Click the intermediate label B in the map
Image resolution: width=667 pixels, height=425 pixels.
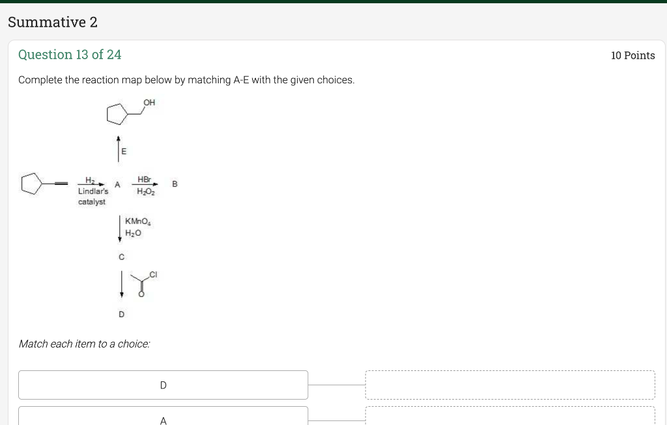[x=174, y=184]
